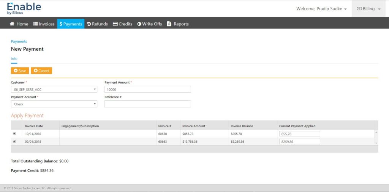Click the Refunds history icon
Image resolution: width=389 pixels, height=192 pixels.
89,24
